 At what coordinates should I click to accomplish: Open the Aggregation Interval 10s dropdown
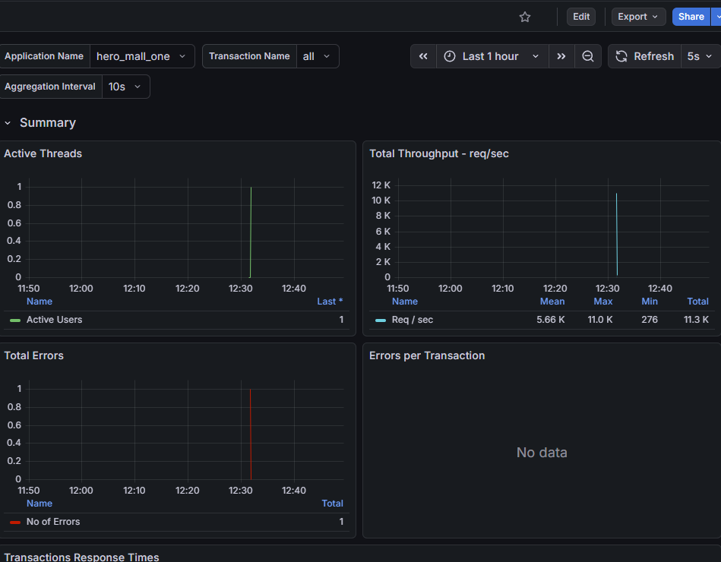pyautogui.click(x=125, y=87)
